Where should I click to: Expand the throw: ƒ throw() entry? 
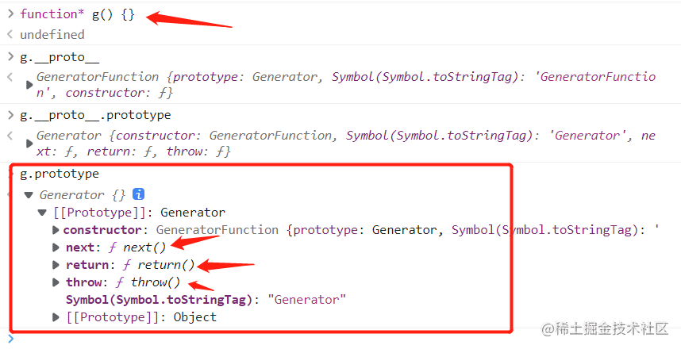(55, 282)
